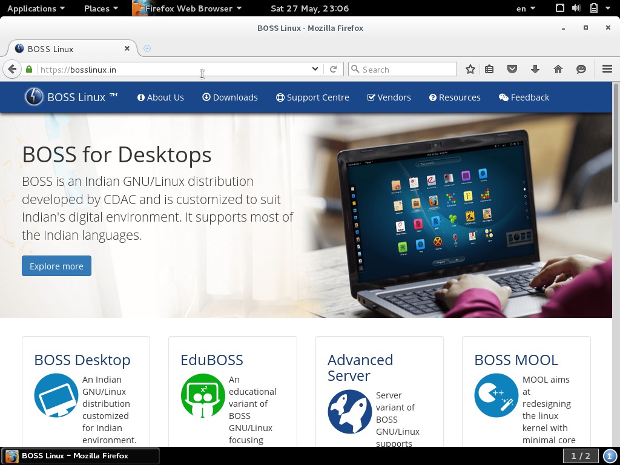The image size is (620, 465).
Task: Open the Support Centre link
Action: click(312, 97)
